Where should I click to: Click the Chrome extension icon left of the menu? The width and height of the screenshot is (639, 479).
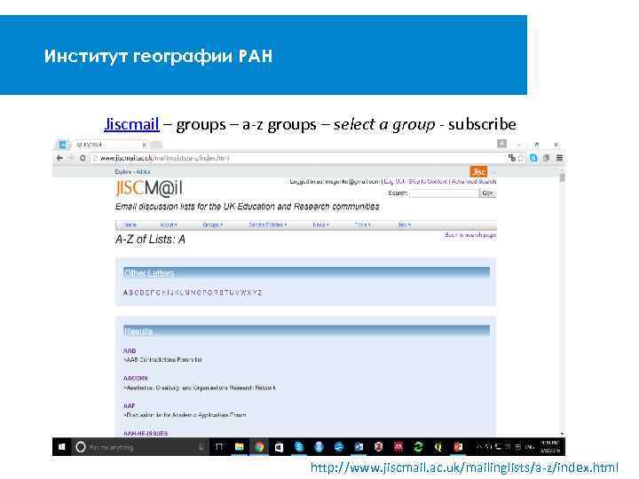(x=547, y=158)
